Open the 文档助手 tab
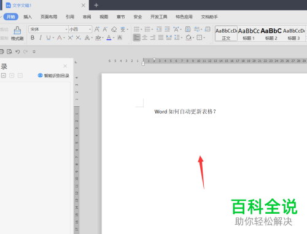This screenshot has height=234, width=307. click(209, 17)
